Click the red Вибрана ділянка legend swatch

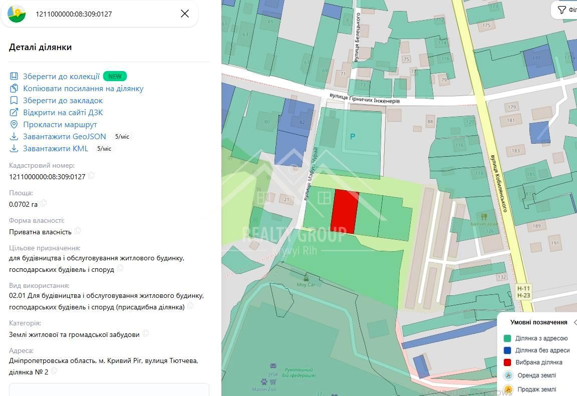point(507,362)
